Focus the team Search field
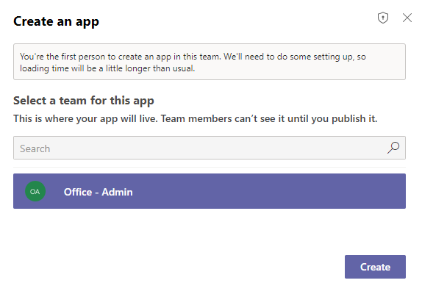 (210, 148)
